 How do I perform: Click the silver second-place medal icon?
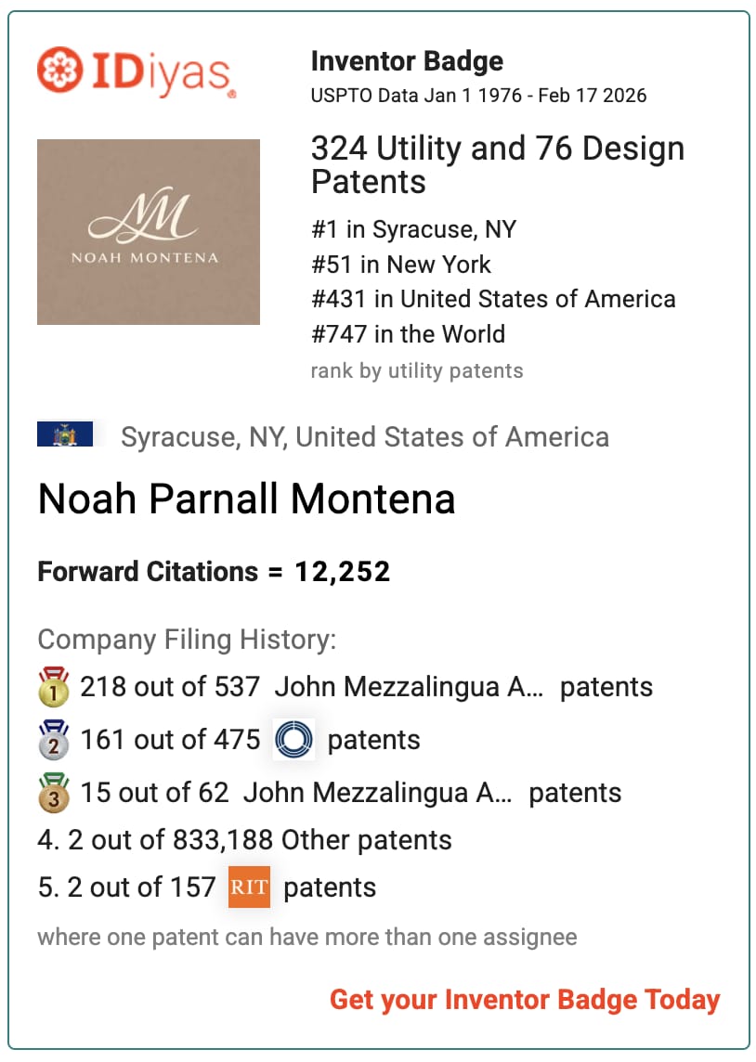click(x=54, y=740)
